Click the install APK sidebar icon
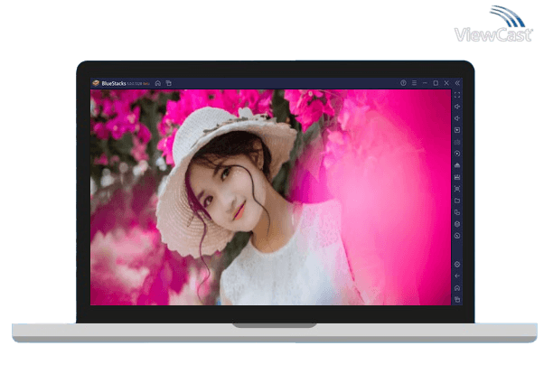The width and height of the screenshot is (544, 374). pos(457,165)
